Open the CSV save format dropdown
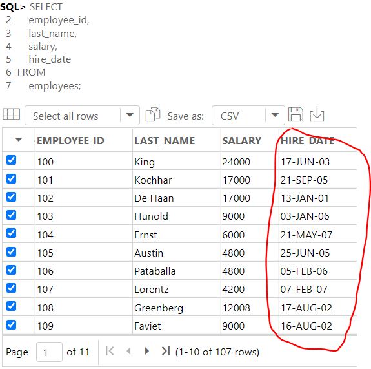371x369 pixels. pos(248,116)
